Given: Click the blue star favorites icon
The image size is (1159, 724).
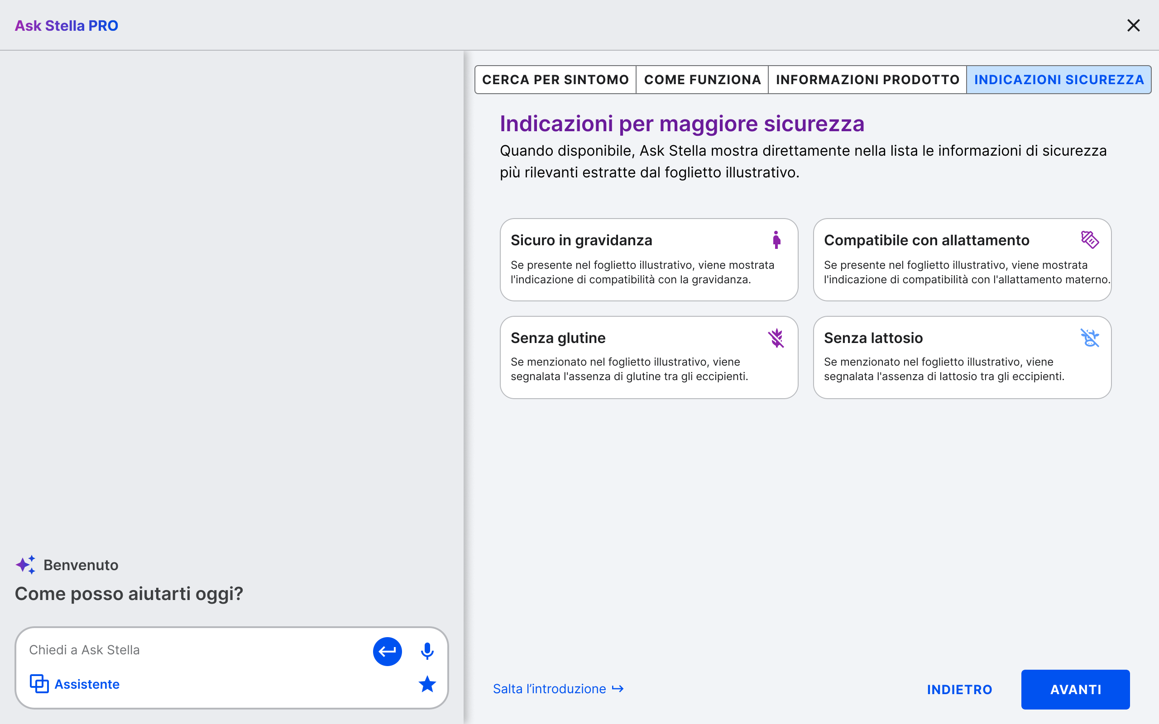Looking at the screenshot, I should click(x=427, y=684).
